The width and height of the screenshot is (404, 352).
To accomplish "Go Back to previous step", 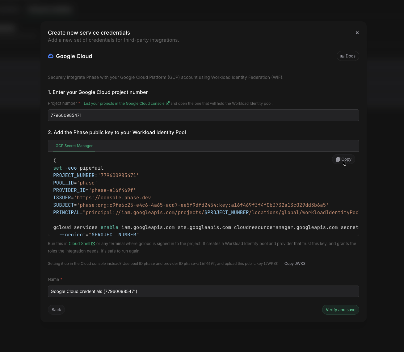I will [x=56, y=310].
